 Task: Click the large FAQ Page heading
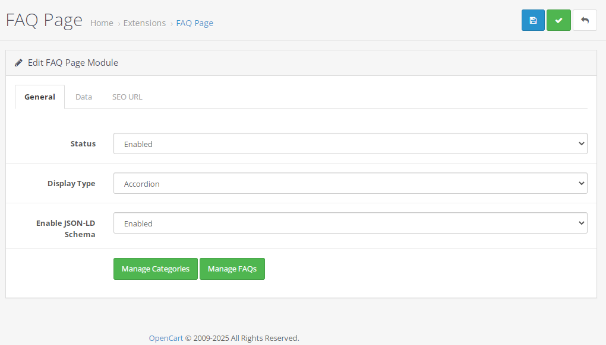[44, 20]
